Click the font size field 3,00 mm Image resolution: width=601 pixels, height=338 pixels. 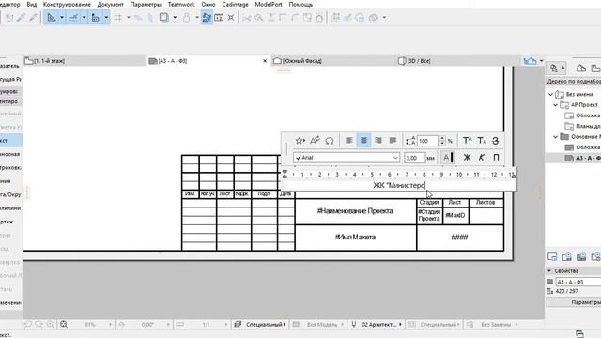coord(415,158)
